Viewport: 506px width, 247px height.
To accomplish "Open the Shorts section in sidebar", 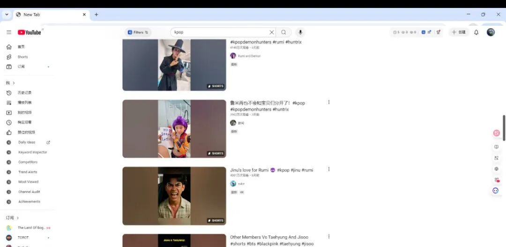I will pos(22,57).
